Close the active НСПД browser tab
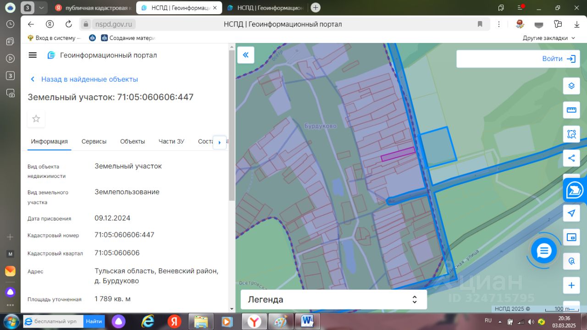 [x=215, y=8]
